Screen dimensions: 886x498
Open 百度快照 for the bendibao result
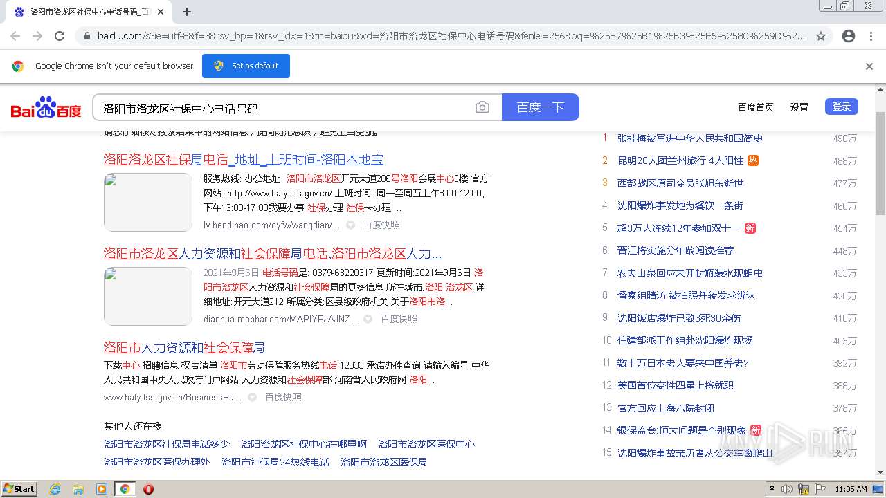pyautogui.click(x=381, y=225)
